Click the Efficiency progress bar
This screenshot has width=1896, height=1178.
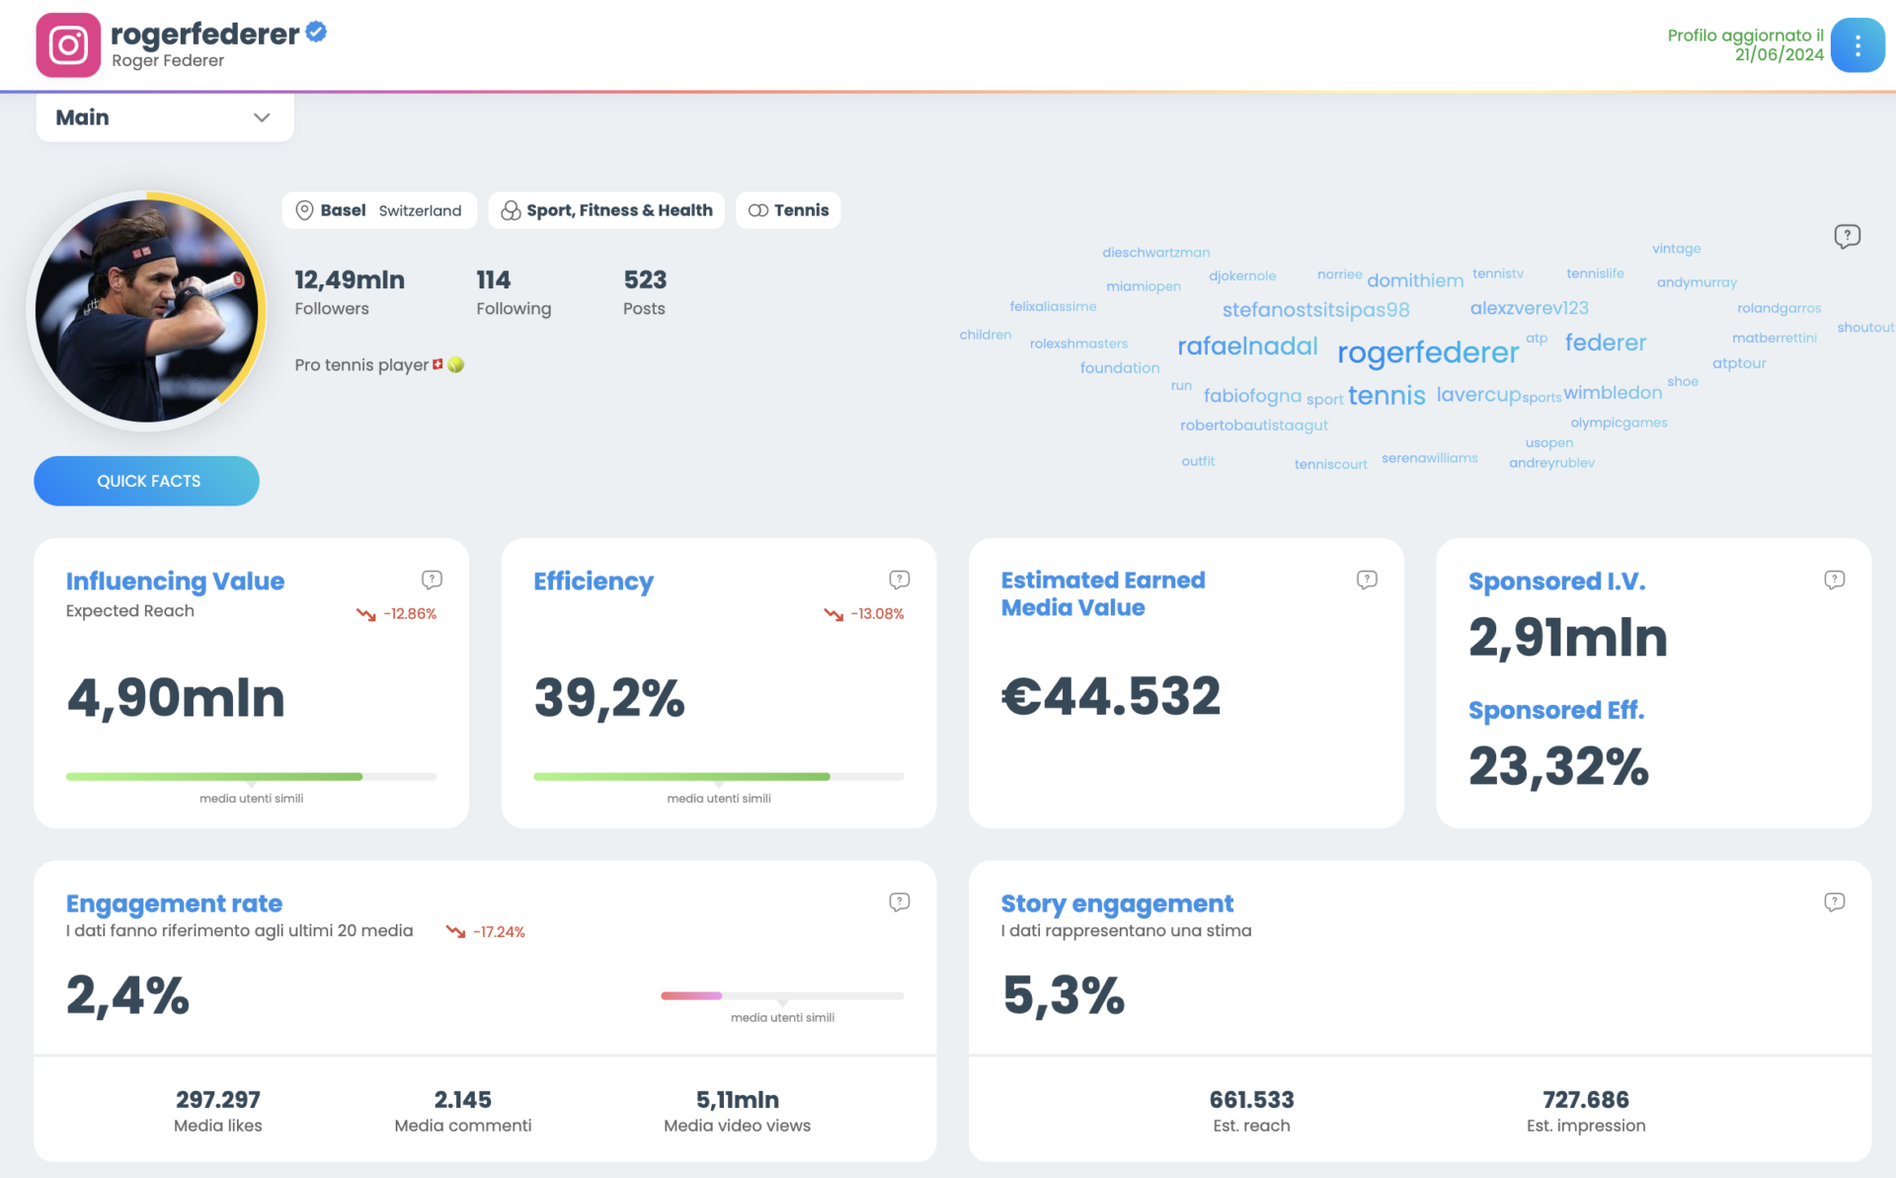point(719,777)
